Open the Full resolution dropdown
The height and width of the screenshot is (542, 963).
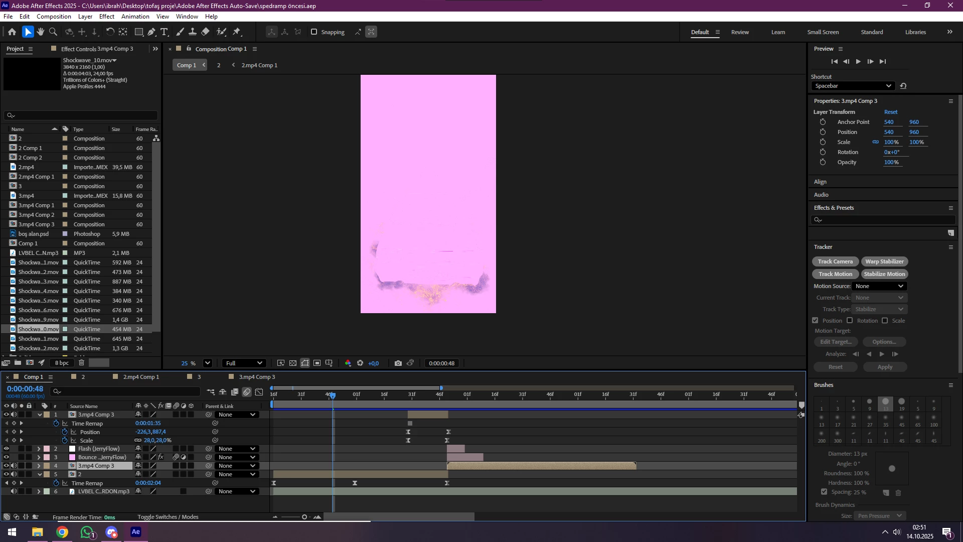[244, 363]
